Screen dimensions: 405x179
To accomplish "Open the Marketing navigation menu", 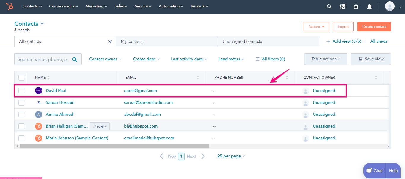I will tap(96, 6).
